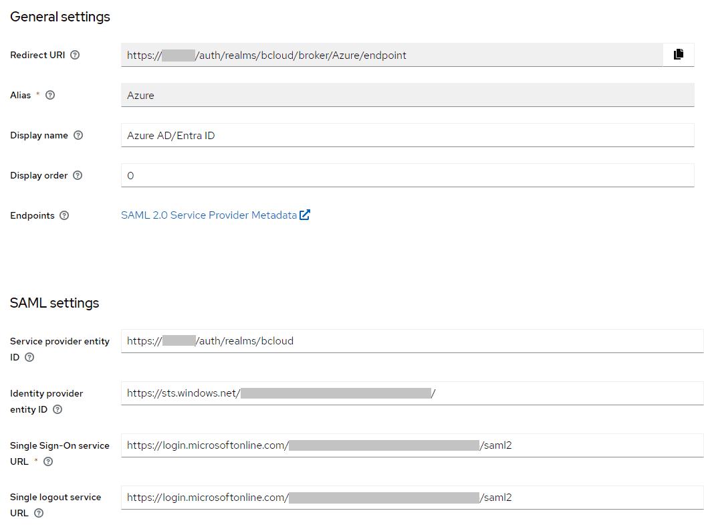Open help for Service provider entity ID
The image size is (704, 529).
pos(29,357)
